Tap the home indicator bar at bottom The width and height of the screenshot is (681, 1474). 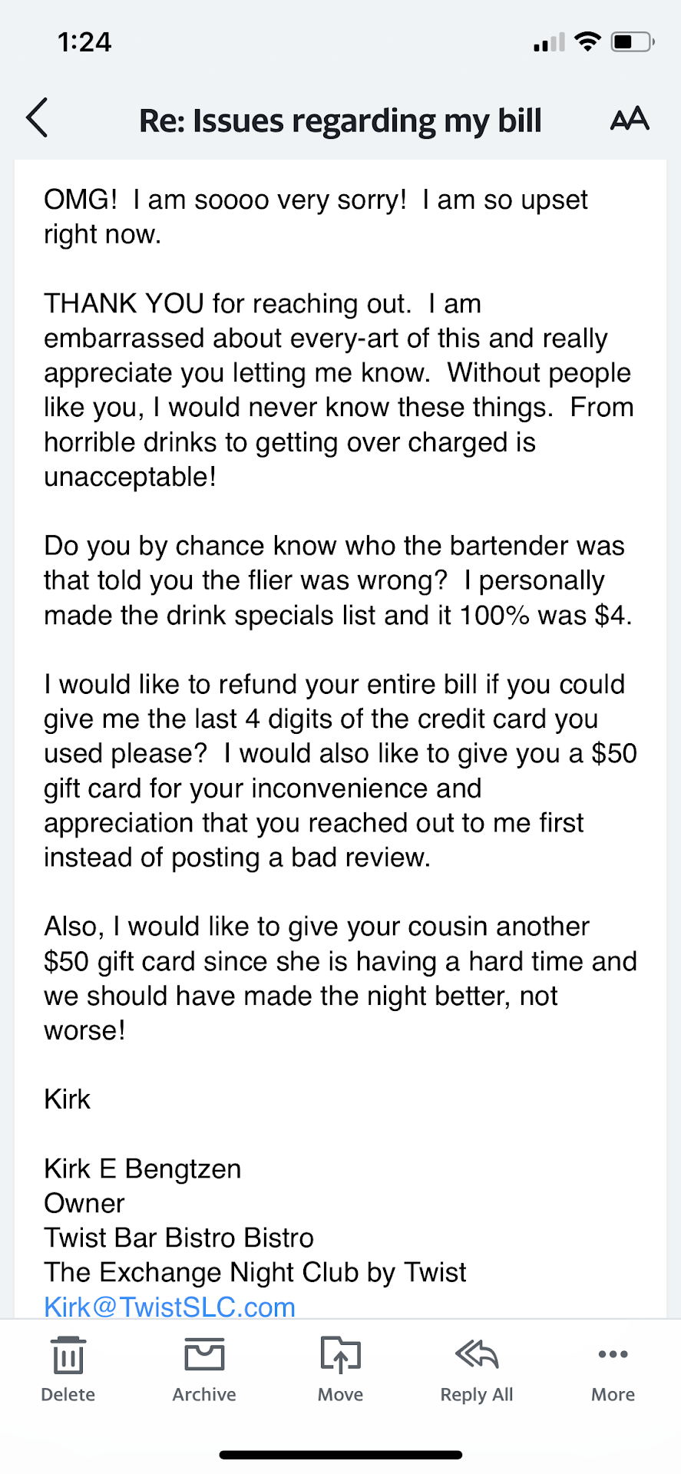(x=340, y=1454)
